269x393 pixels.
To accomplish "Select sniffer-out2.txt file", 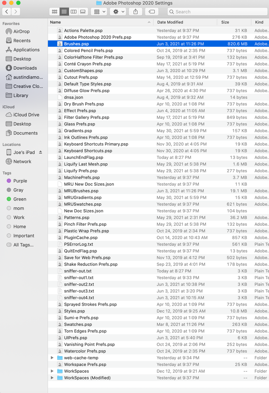I will [158, 284].
